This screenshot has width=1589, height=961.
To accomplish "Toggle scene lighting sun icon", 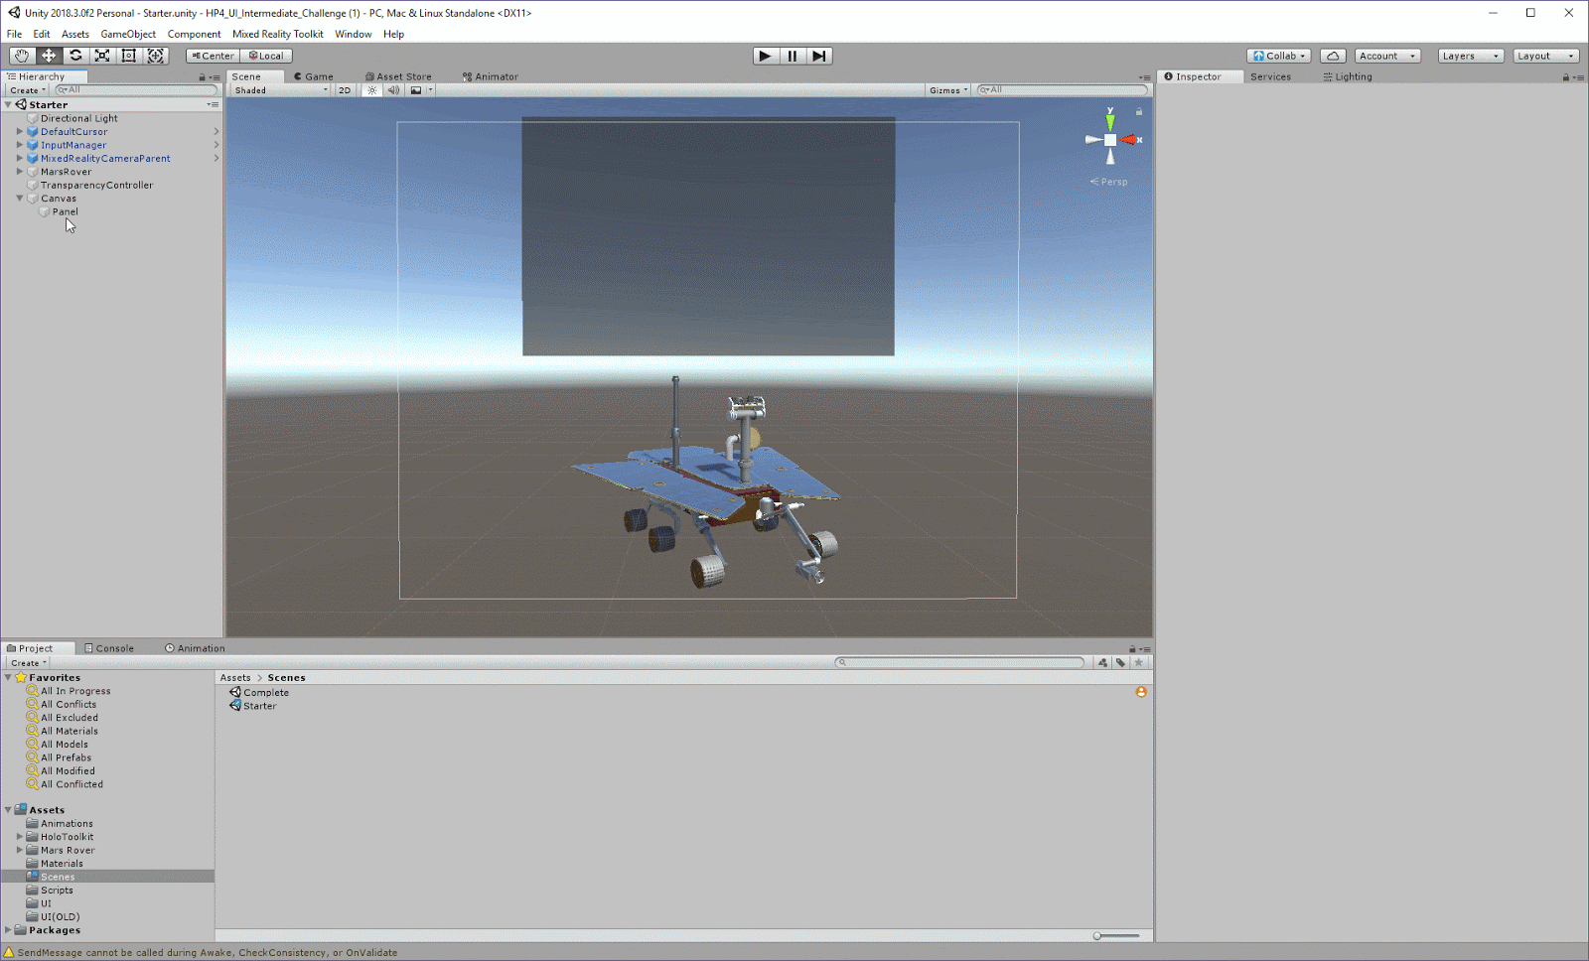I will (371, 90).
